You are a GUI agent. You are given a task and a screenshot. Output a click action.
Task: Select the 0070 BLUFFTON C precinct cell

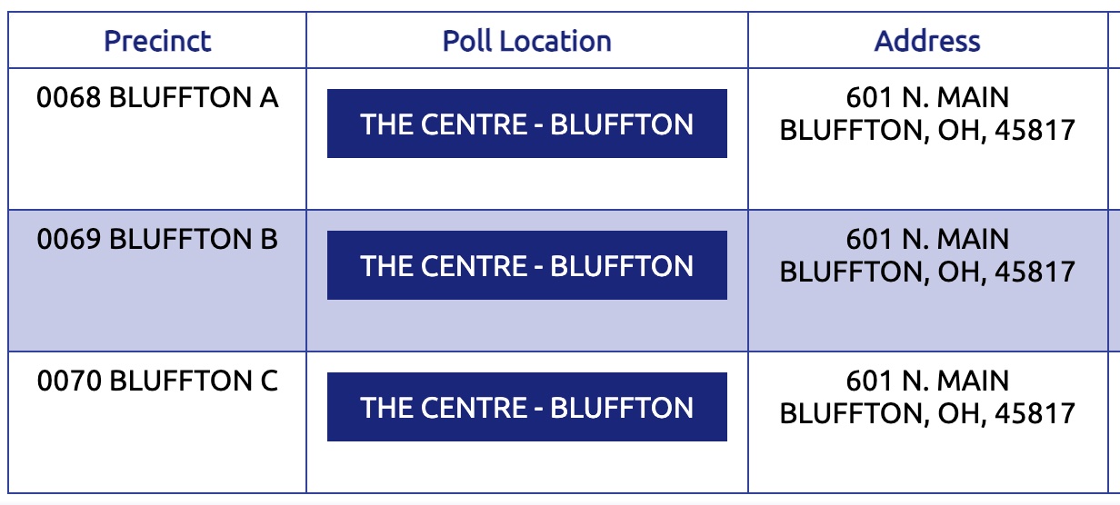(157, 422)
